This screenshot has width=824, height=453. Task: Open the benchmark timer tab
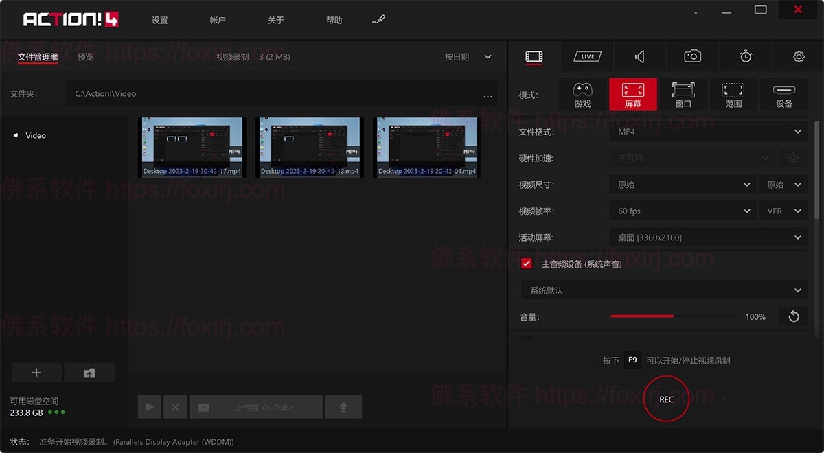[746, 56]
